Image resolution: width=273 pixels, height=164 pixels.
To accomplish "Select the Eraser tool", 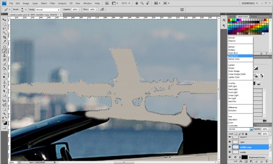I will (x=4, y=65).
